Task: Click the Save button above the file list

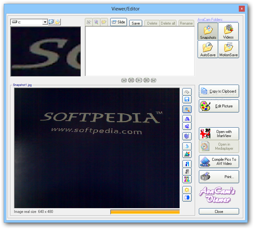Action: tap(136, 23)
